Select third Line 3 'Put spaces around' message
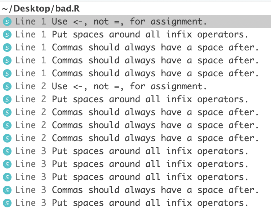The height and width of the screenshot is (216, 271). click(x=132, y=177)
